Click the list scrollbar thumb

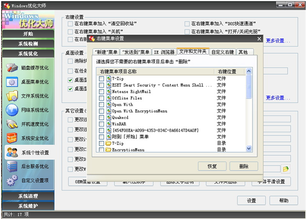click(249, 87)
